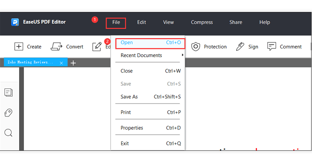Click the Sign label in the toolbar
The height and width of the screenshot is (165, 312).
click(x=253, y=47)
